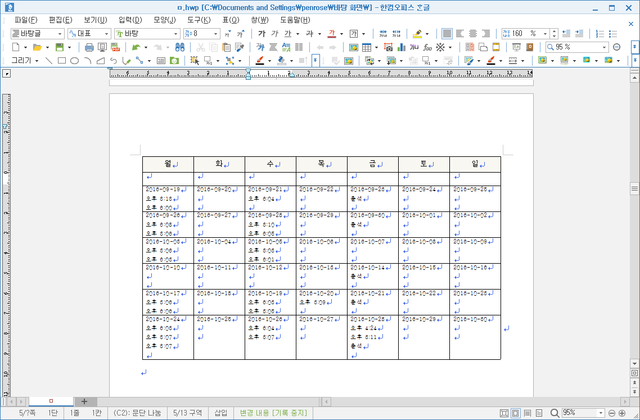
Task: Select the arc drawing tool
Action: click(87, 61)
